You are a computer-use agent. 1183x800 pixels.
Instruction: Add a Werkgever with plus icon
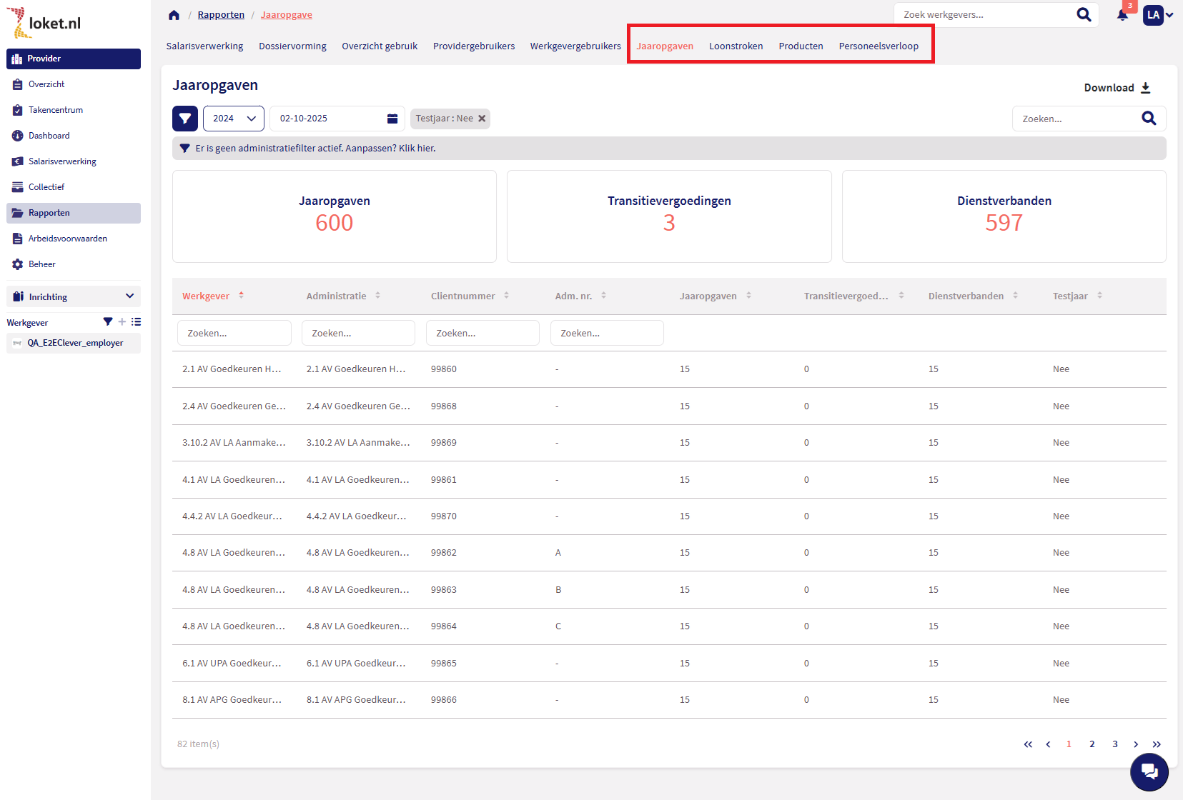[x=122, y=322]
